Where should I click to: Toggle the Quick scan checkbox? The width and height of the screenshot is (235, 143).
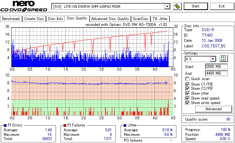(187, 79)
